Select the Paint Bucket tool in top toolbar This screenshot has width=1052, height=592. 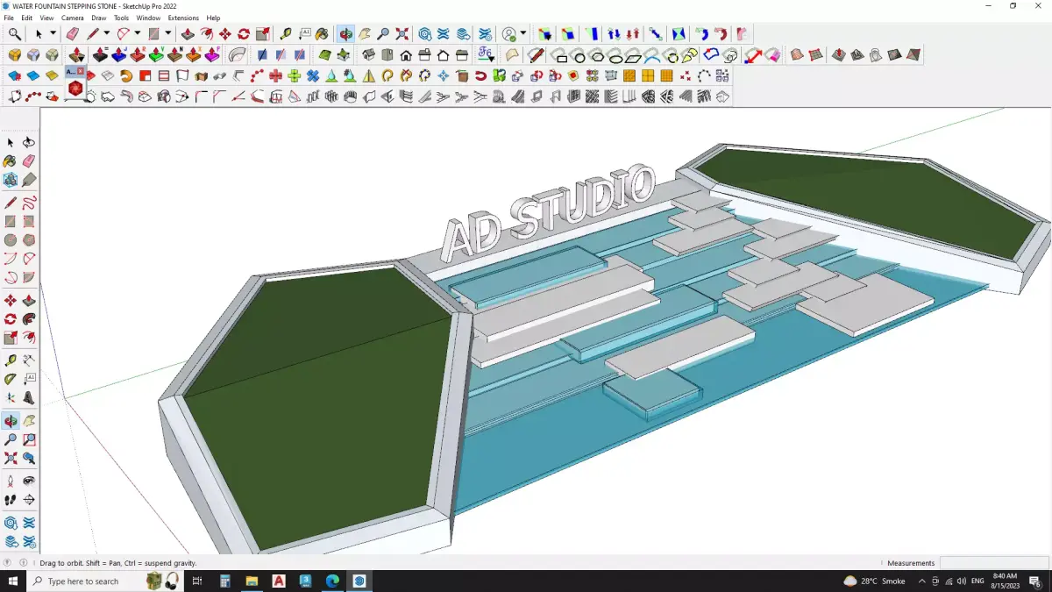click(x=322, y=34)
